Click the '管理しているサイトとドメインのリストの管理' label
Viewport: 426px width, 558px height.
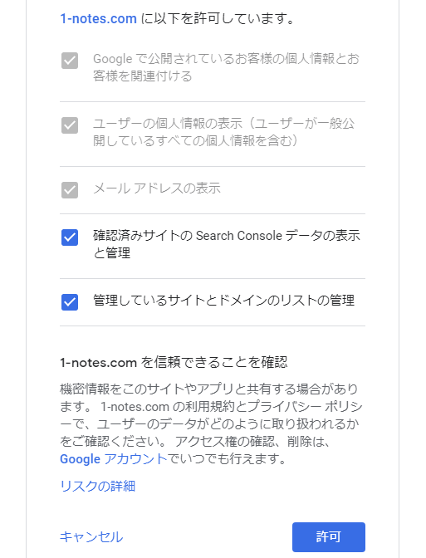point(223,301)
